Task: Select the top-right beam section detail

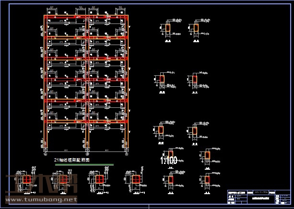Action: coord(197,29)
